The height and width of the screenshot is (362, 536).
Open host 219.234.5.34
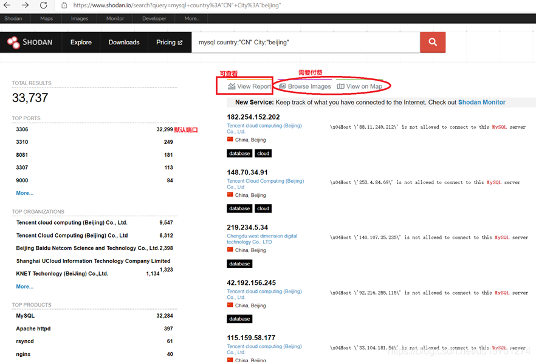(247, 227)
